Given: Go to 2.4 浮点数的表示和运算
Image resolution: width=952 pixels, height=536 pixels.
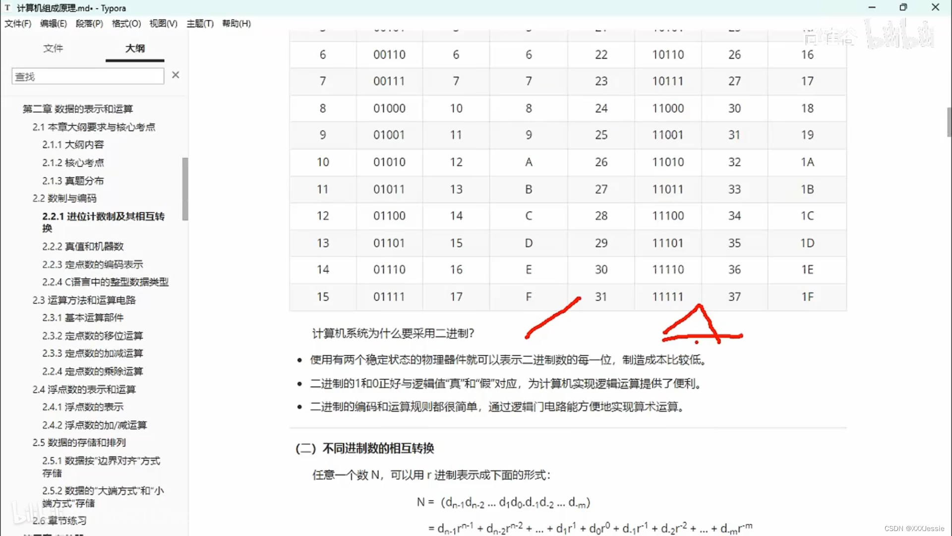Looking at the screenshot, I should [84, 389].
